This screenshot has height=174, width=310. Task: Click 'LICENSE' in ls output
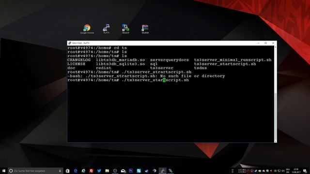(x=77, y=64)
